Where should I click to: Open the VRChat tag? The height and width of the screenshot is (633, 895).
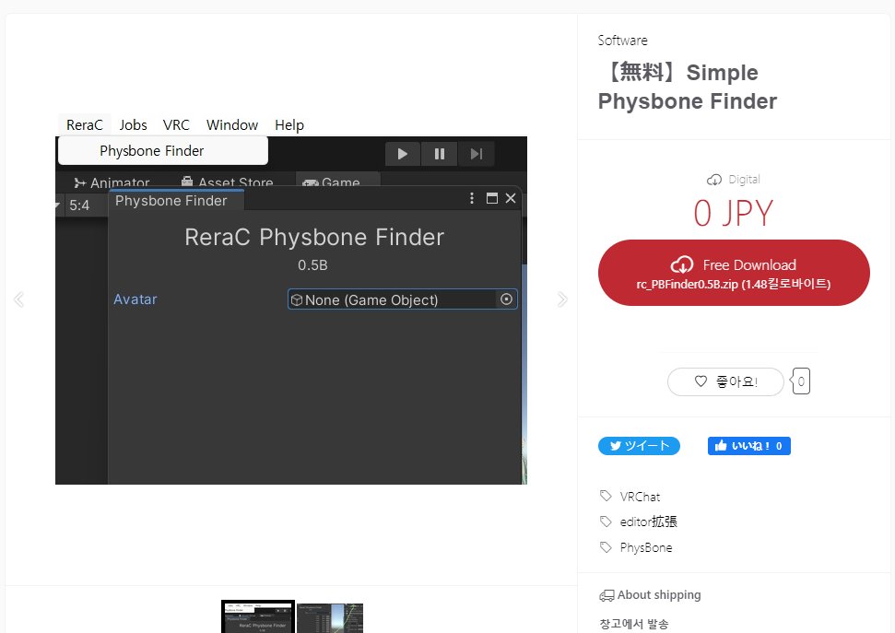[x=640, y=497]
